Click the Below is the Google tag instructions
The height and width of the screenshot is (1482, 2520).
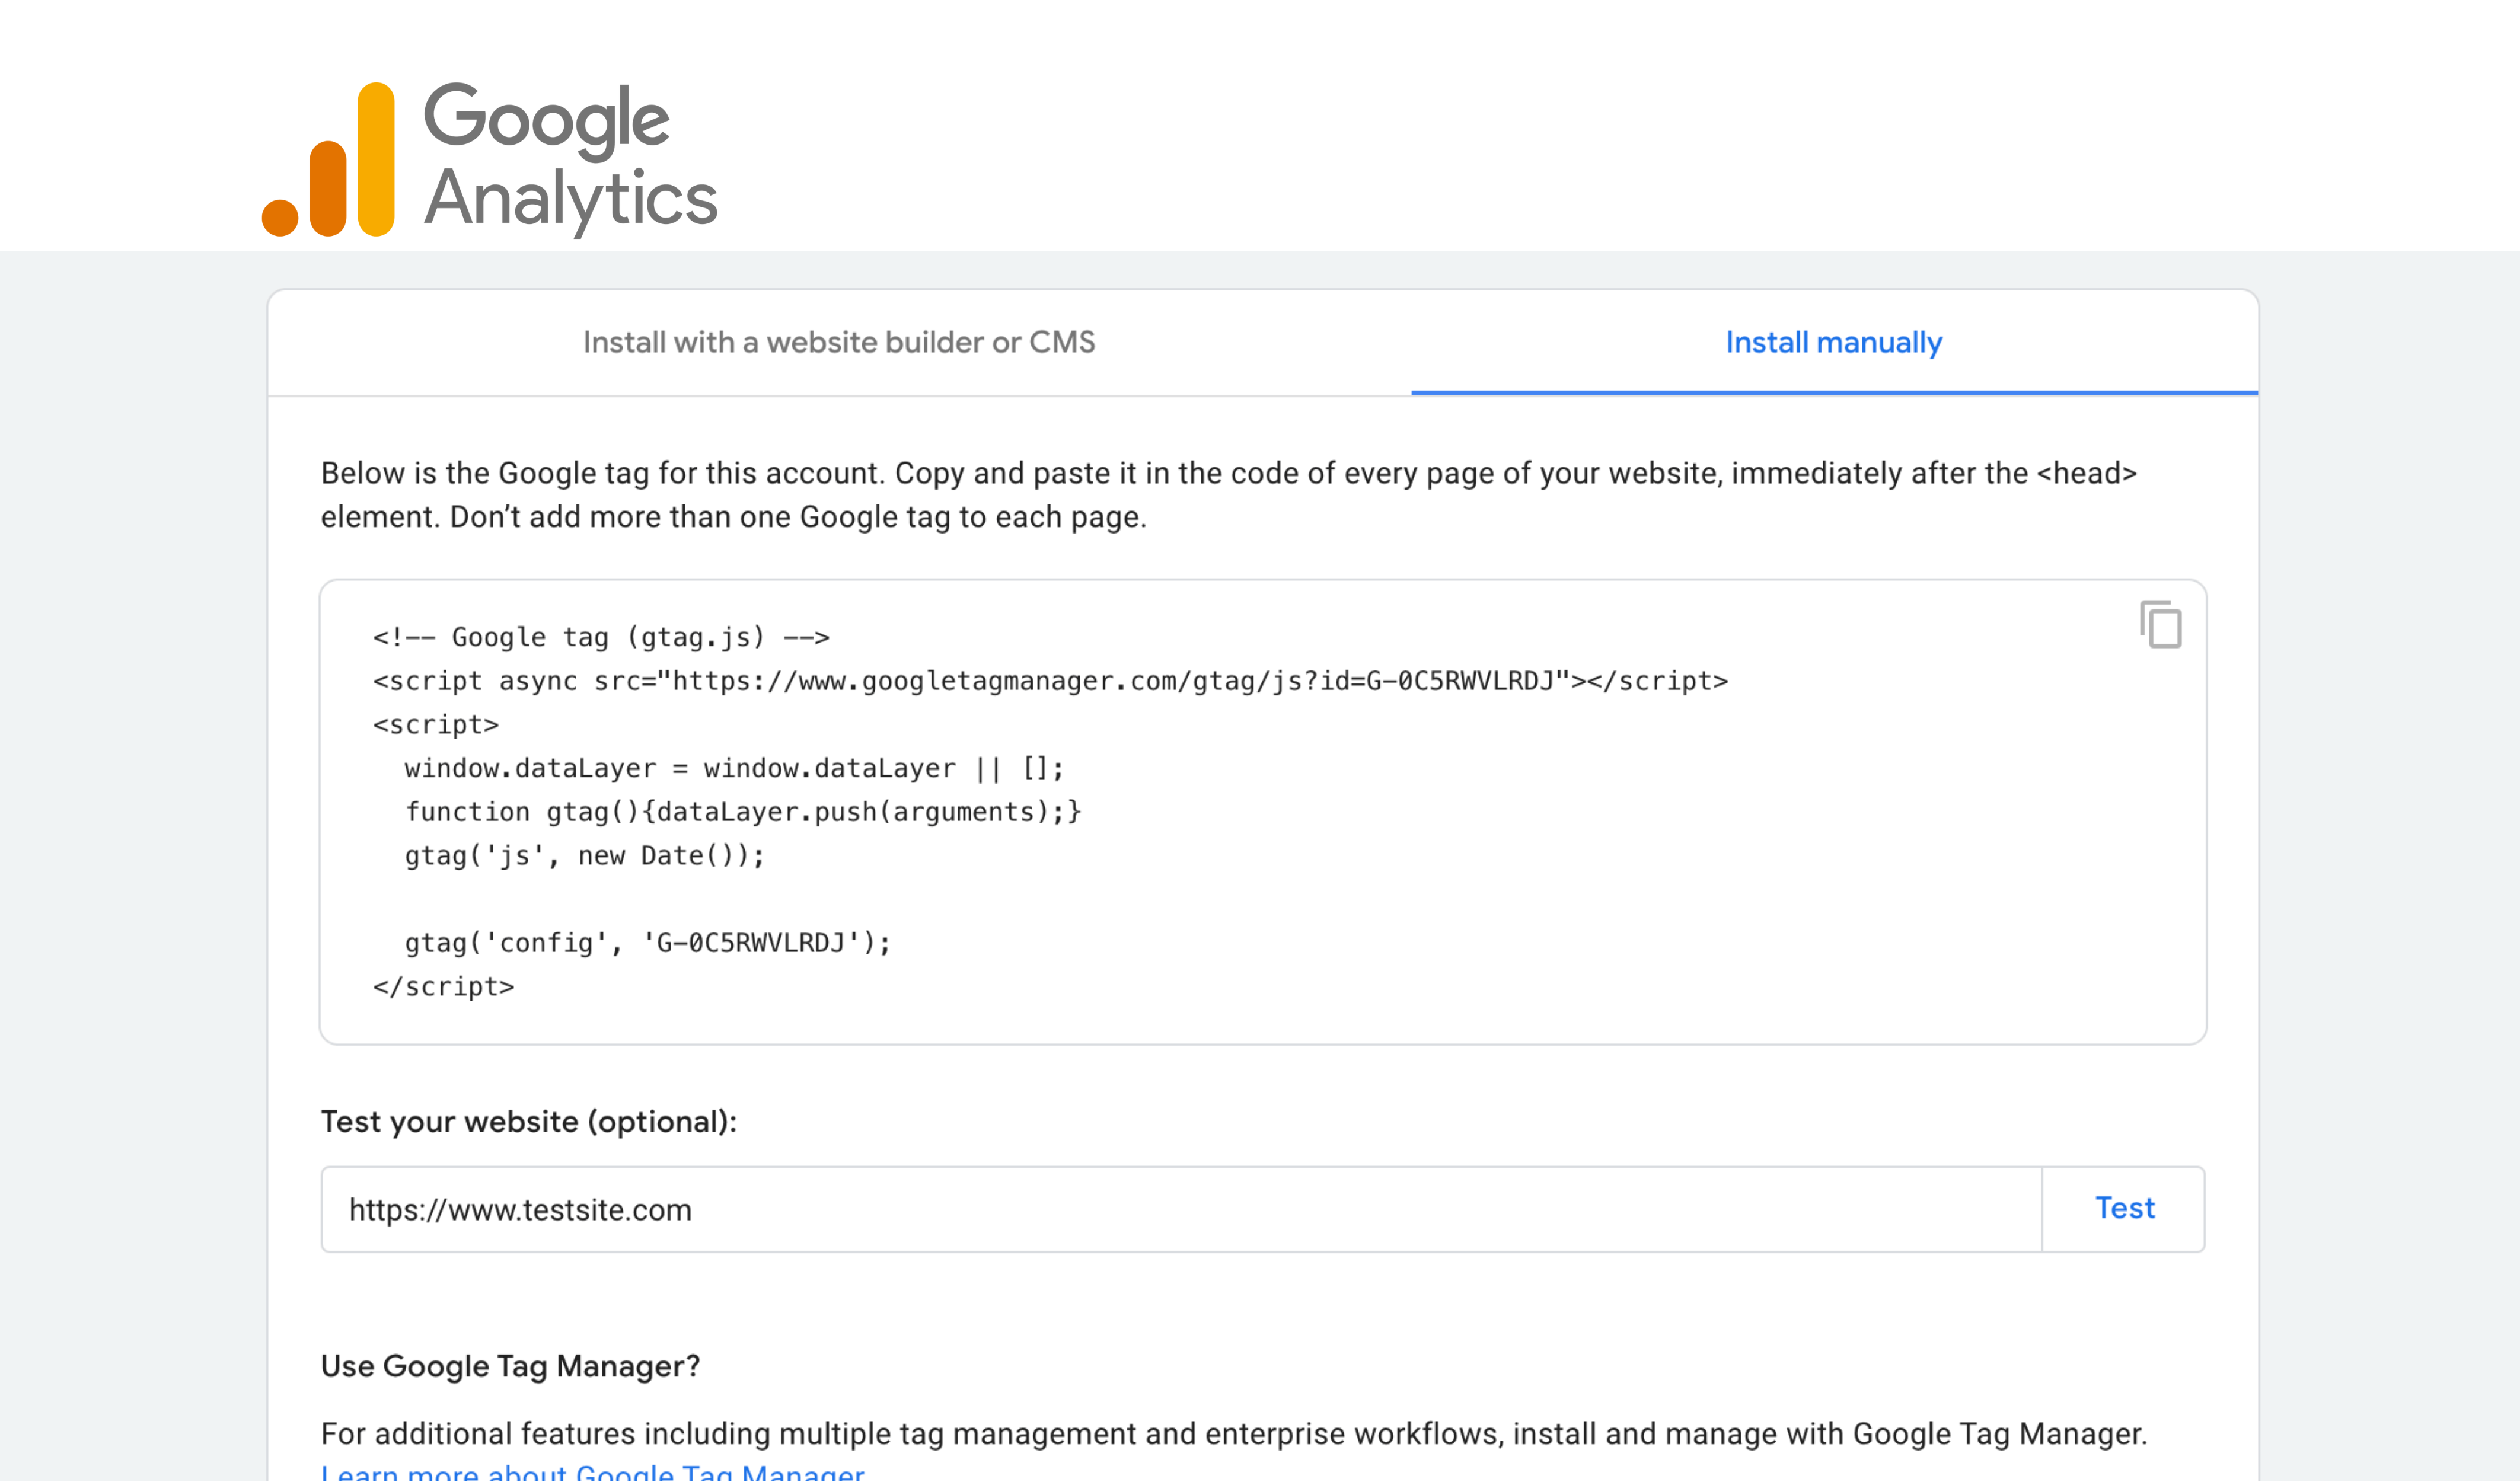pyautogui.click(x=1228, y=495)
